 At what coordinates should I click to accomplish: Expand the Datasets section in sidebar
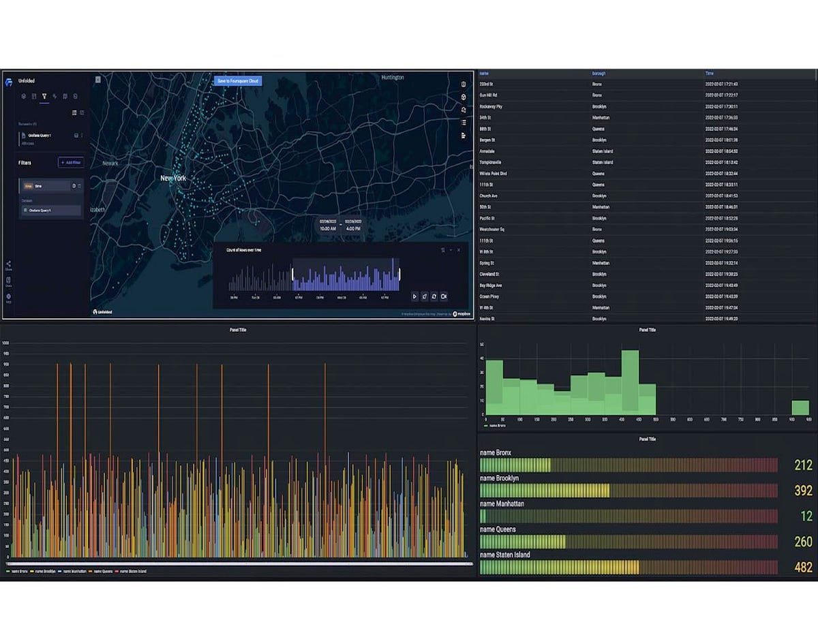click(31, 124)
